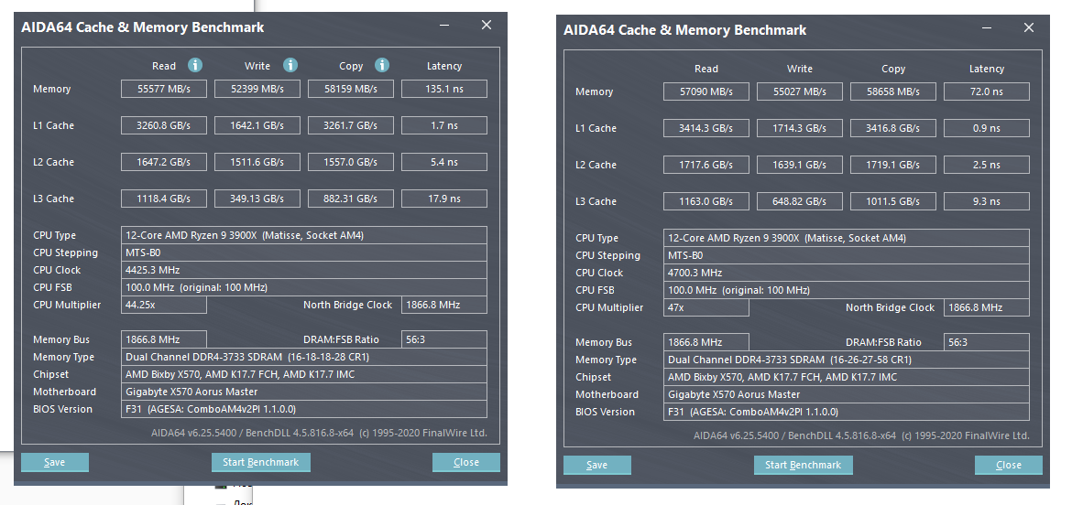Select L3 cache write 648.82 GB/s

click(x=800, y=201)
